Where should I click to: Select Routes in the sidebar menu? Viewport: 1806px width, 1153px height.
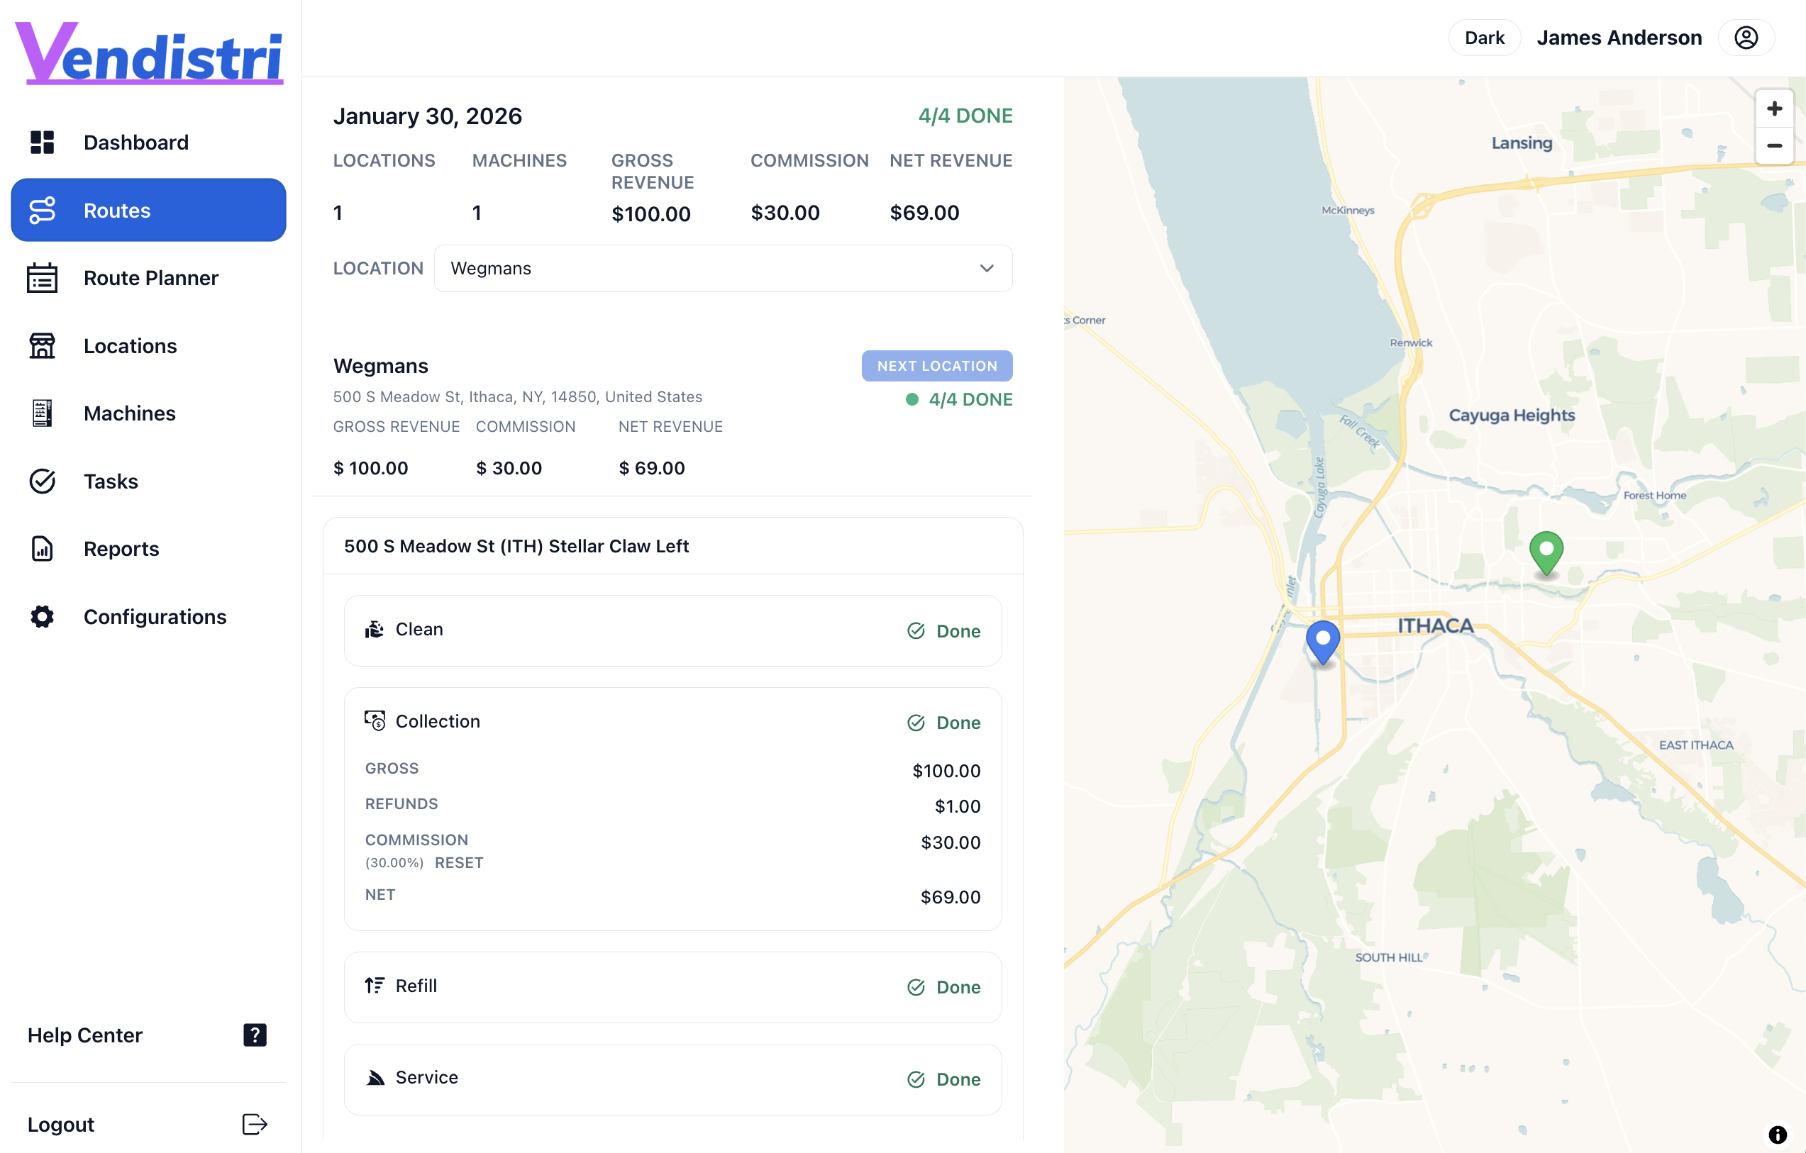click(116, 210)
